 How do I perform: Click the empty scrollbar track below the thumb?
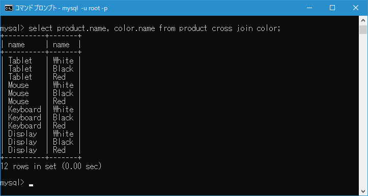pyautogui.click(x=363, y=110)
